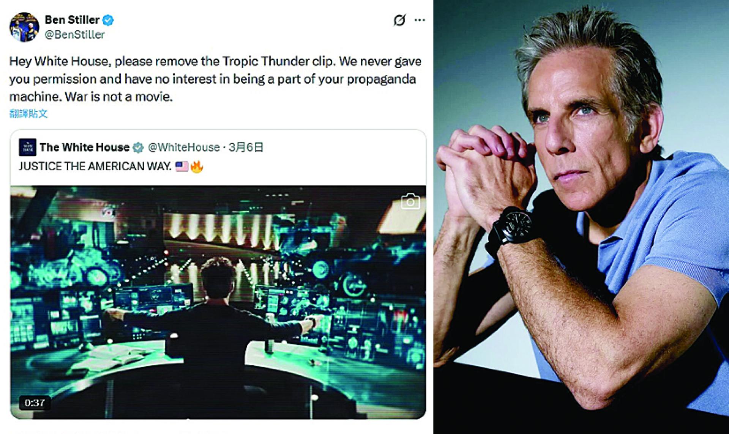
Task: Open the three-dot more options menu
Action: [420, 20]
